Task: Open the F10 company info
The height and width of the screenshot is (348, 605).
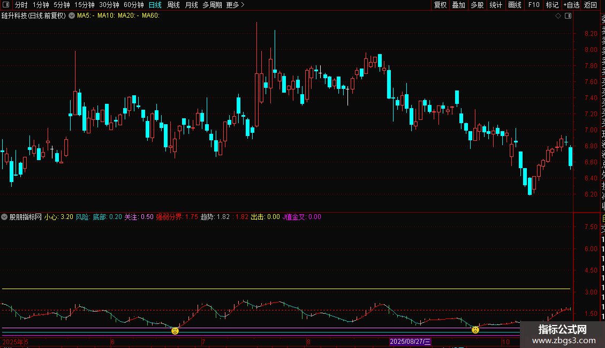Action: [x=534, y=5]
